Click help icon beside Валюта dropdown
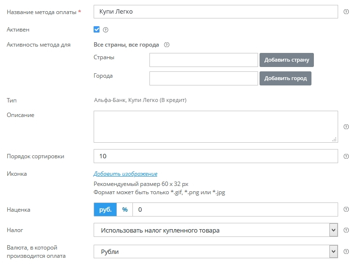This screenshot has height=268, width=359. (x=346, y=251)
